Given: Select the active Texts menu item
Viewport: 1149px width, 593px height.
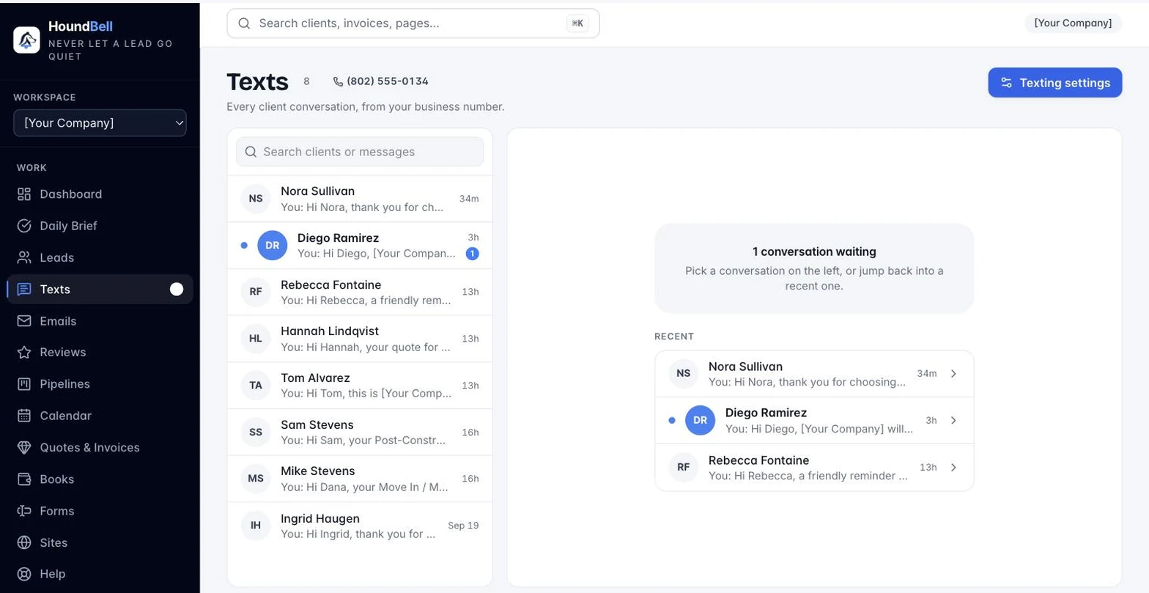Looking at the screenshot, I should point(100,290).
